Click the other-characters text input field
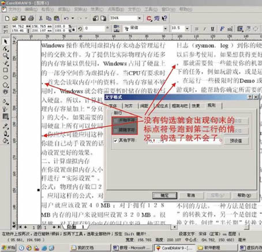This screenshot has width=262, height=252. 184,141
